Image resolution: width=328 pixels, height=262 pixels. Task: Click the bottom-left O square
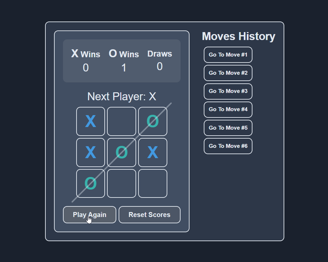click(90, 184)
